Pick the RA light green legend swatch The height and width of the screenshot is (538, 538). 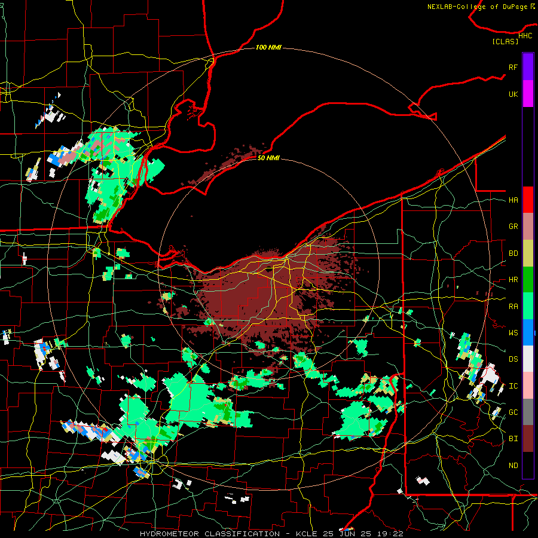tap(528, 306)
